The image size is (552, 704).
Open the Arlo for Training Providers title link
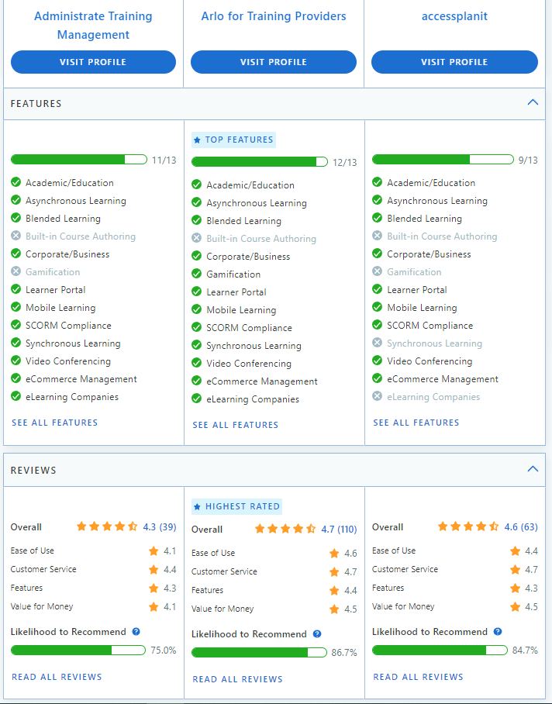(x=274, y=16)
